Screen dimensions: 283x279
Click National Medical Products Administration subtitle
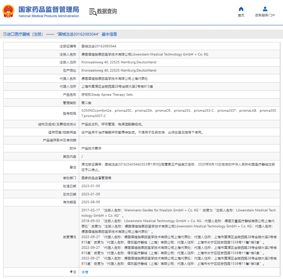[x=49, y=16]
